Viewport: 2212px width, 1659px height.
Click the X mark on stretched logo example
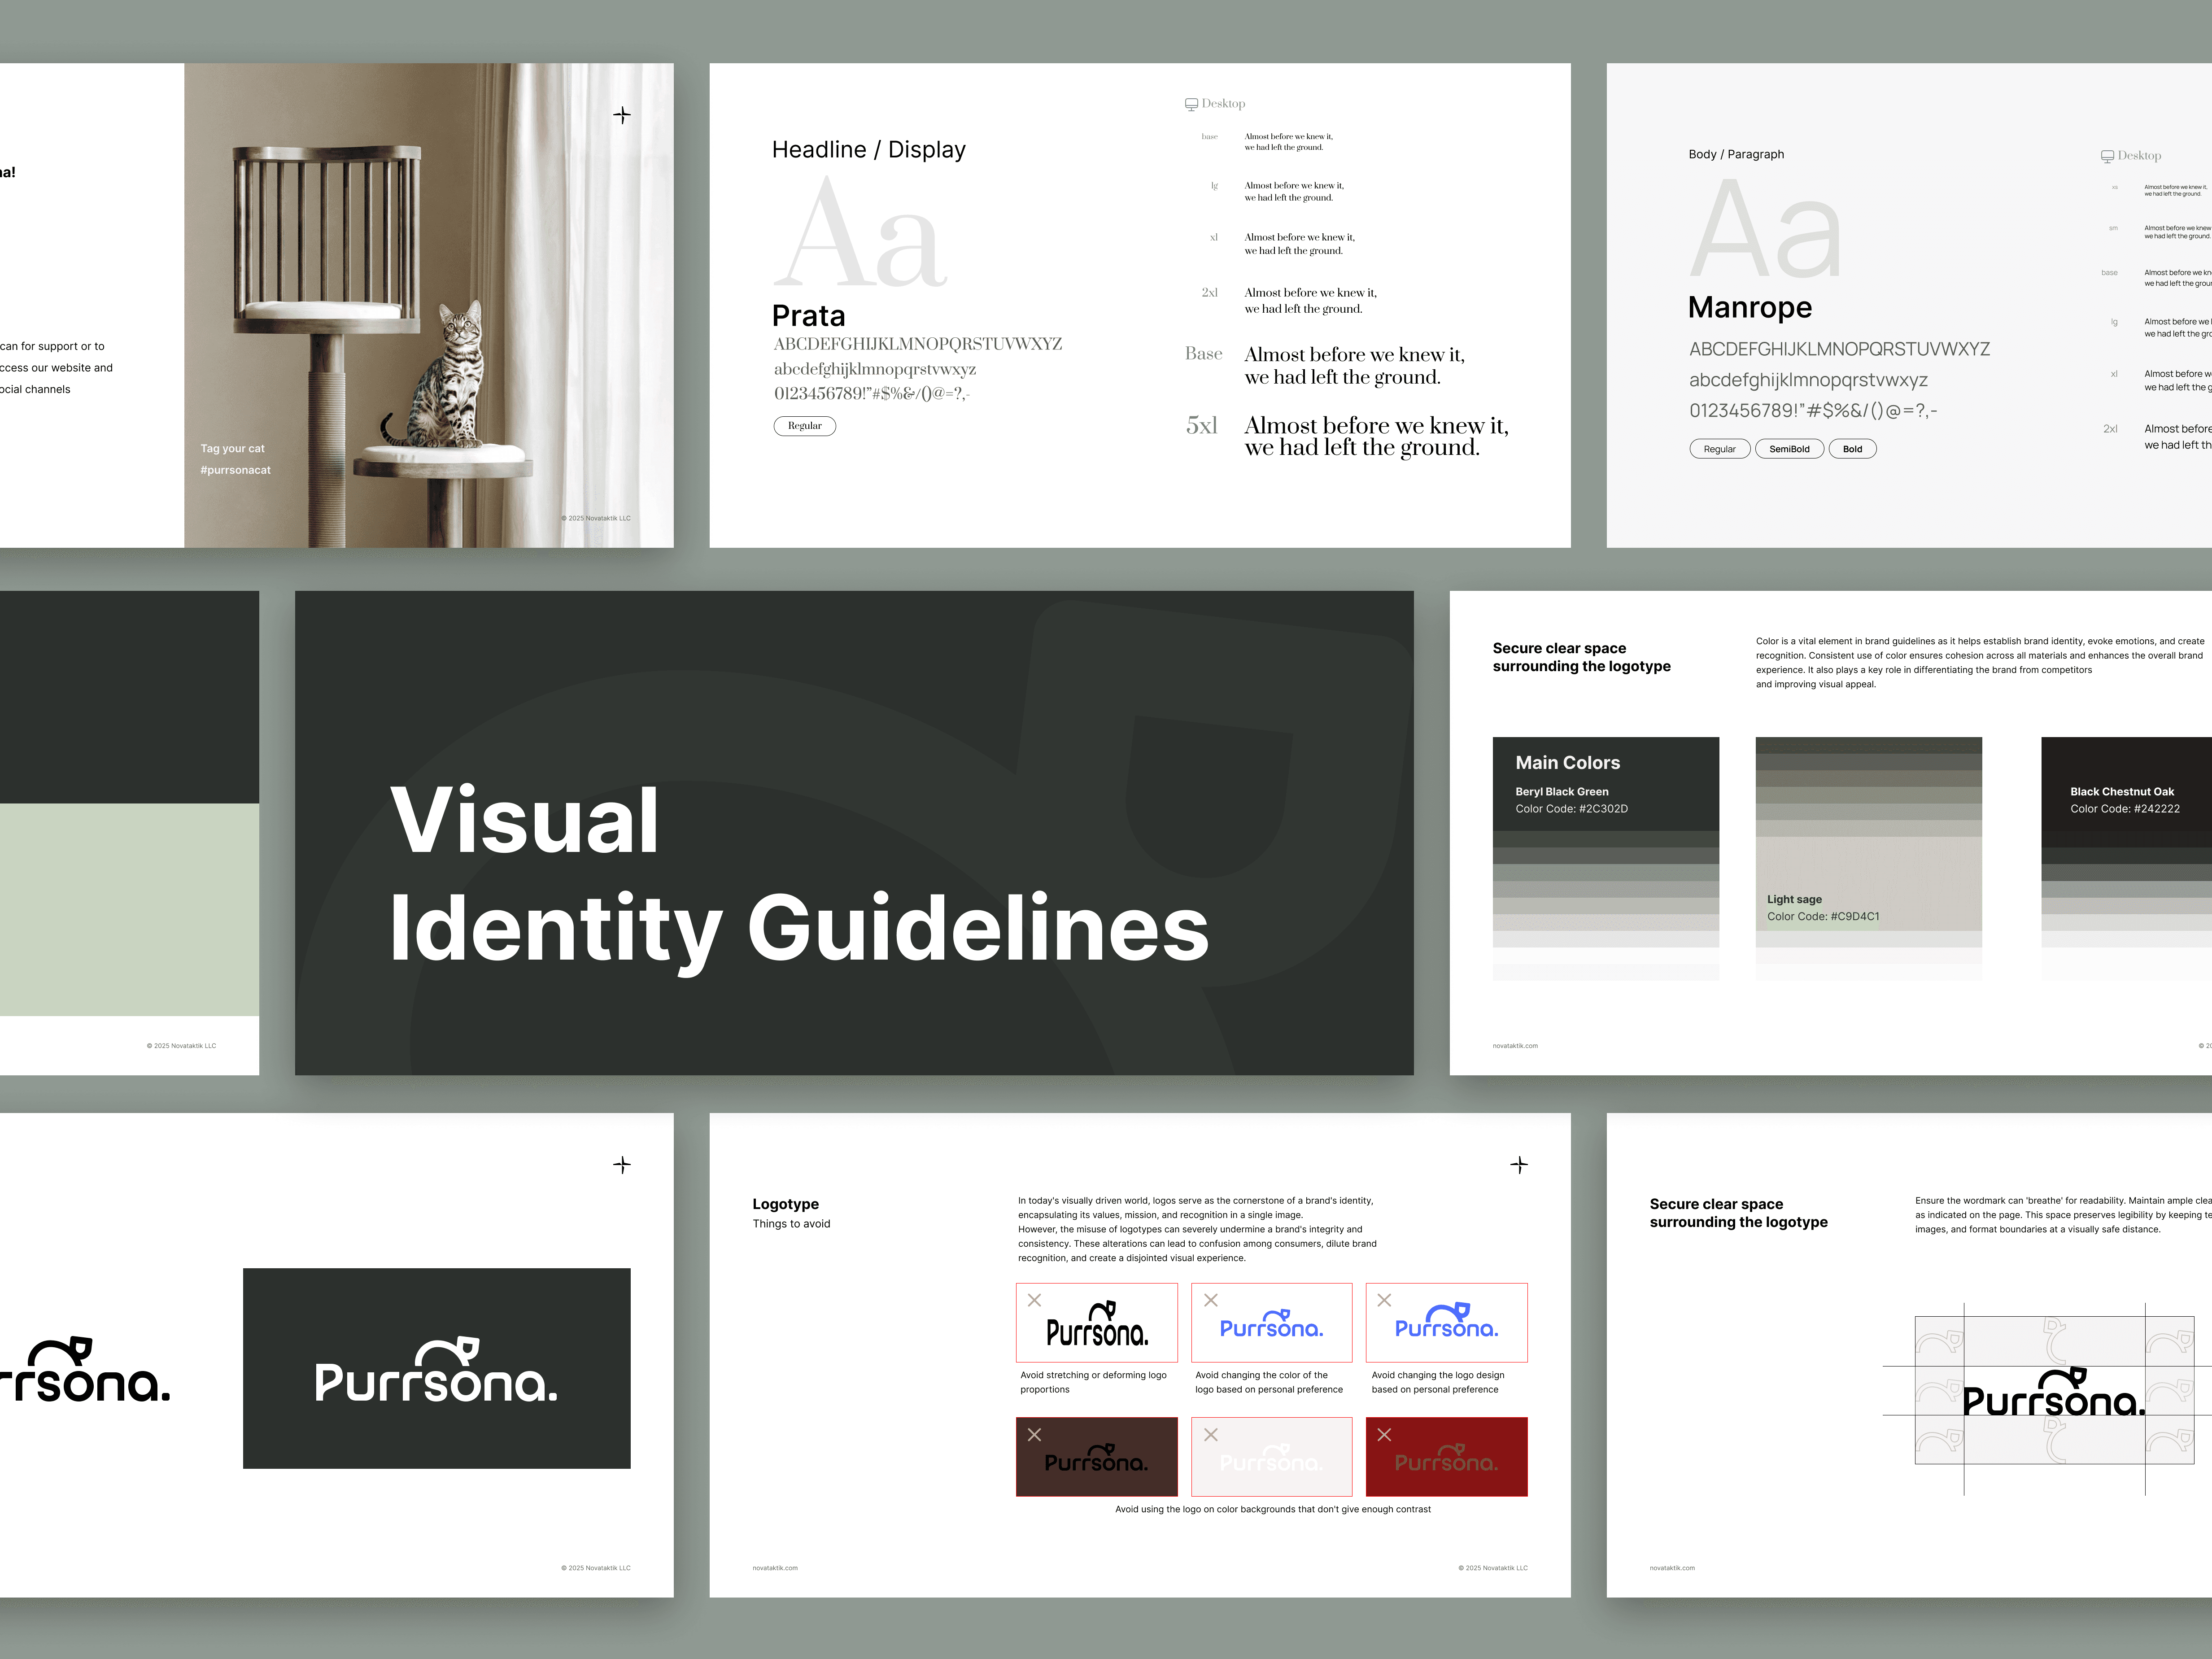coord(1035,1300)
